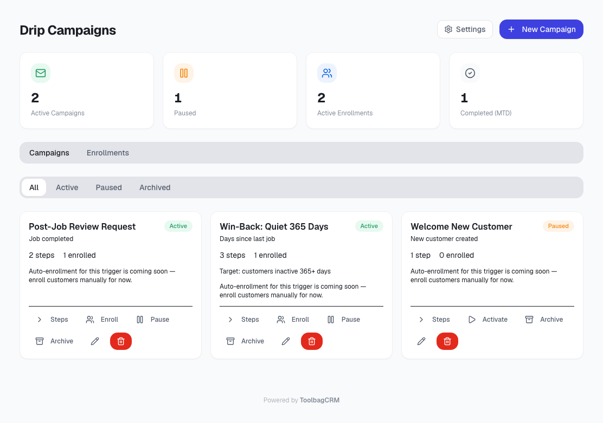Open the ToolbagCRM footer link

coord(319,400)
